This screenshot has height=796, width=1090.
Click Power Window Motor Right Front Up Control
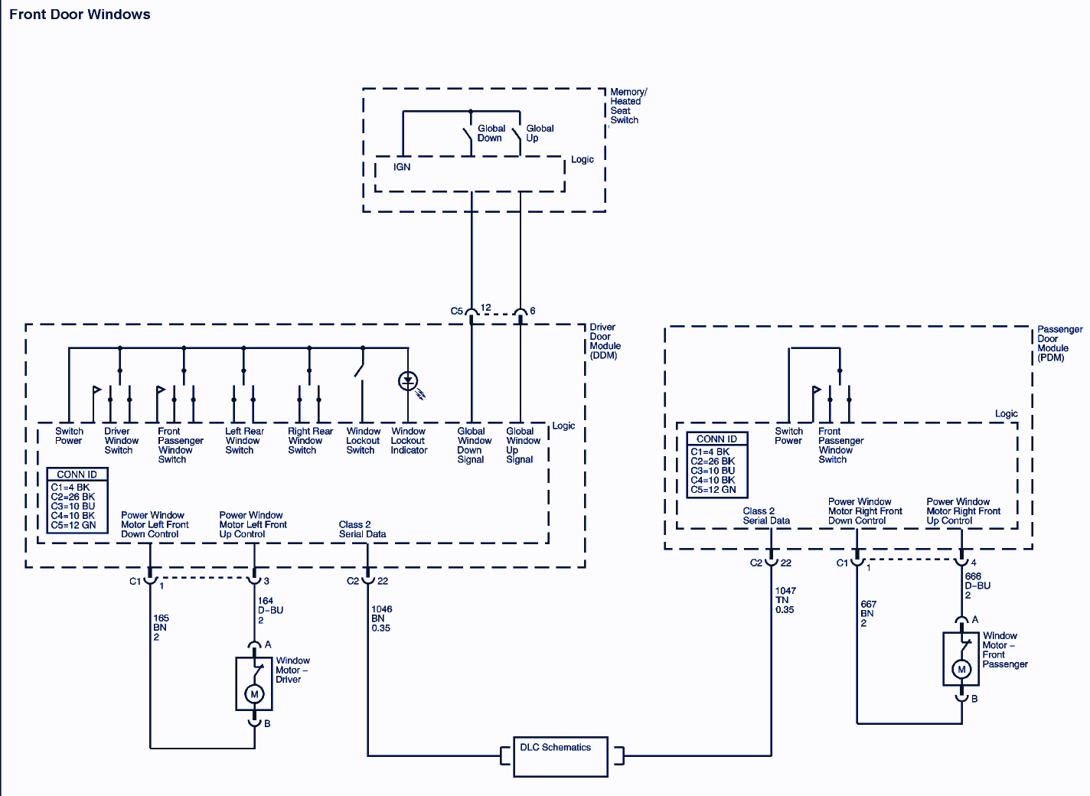(963, 511)
